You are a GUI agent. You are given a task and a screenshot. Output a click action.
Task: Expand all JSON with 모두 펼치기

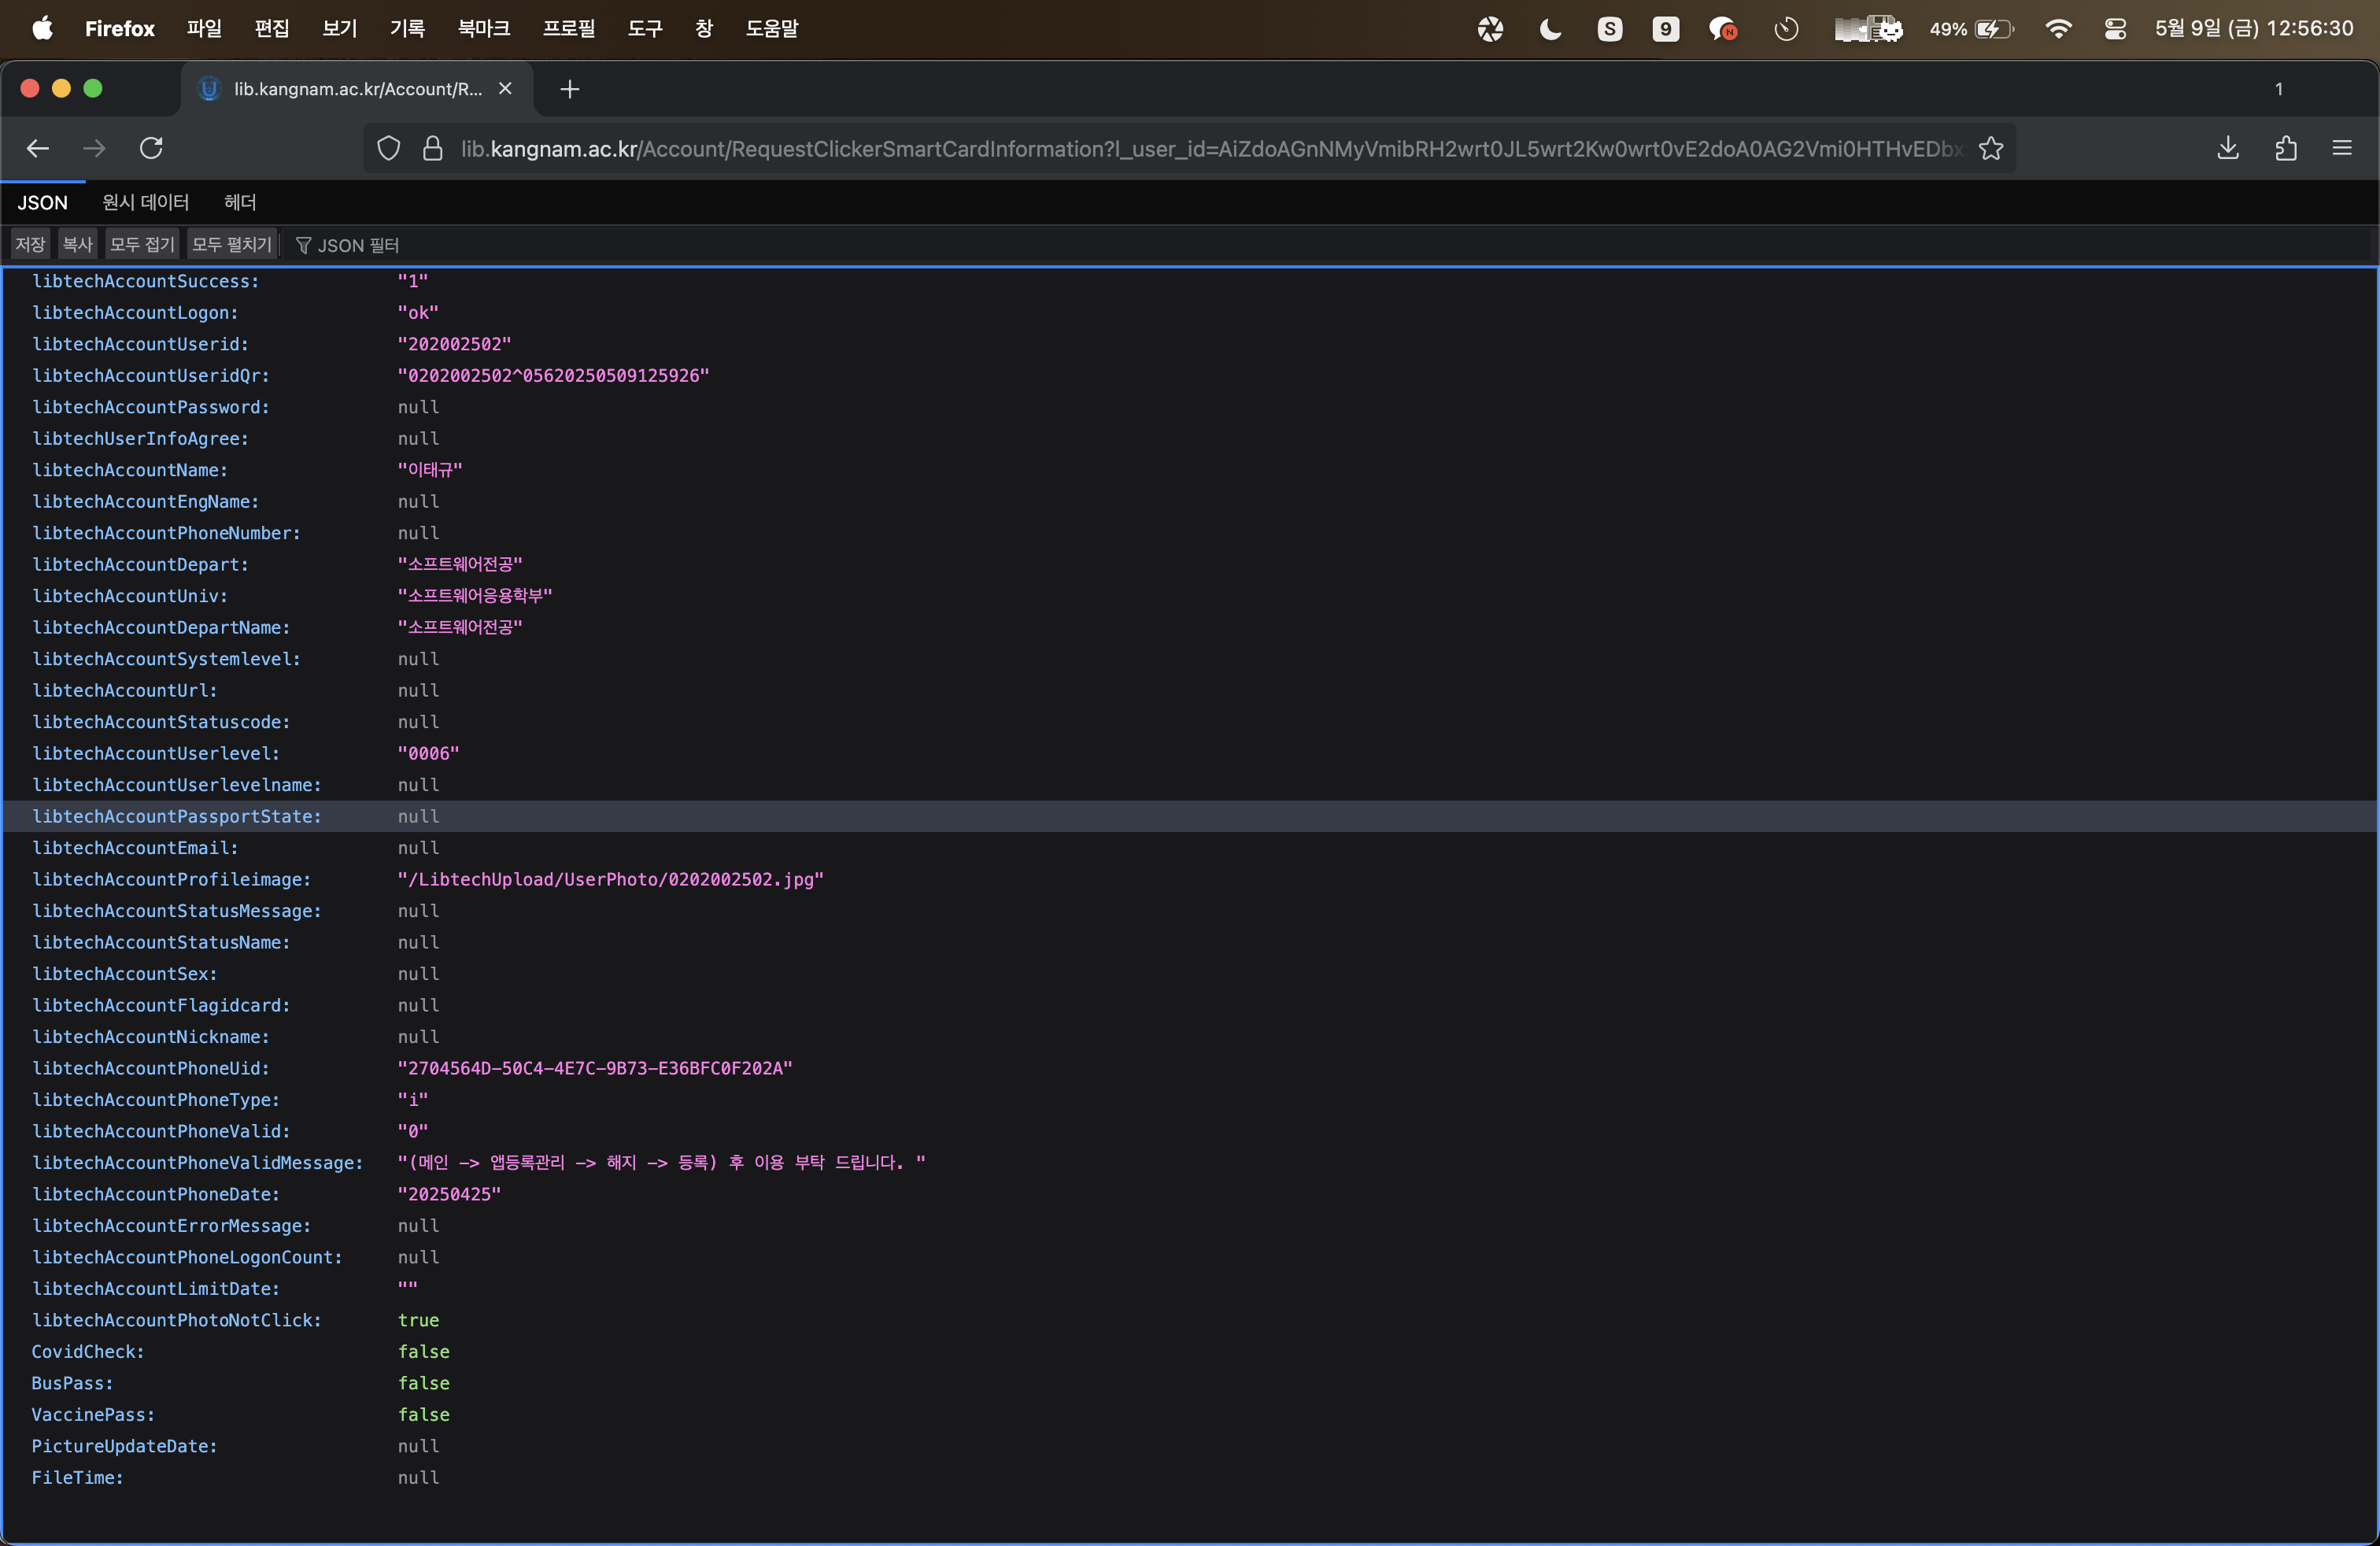pos(232,245)
